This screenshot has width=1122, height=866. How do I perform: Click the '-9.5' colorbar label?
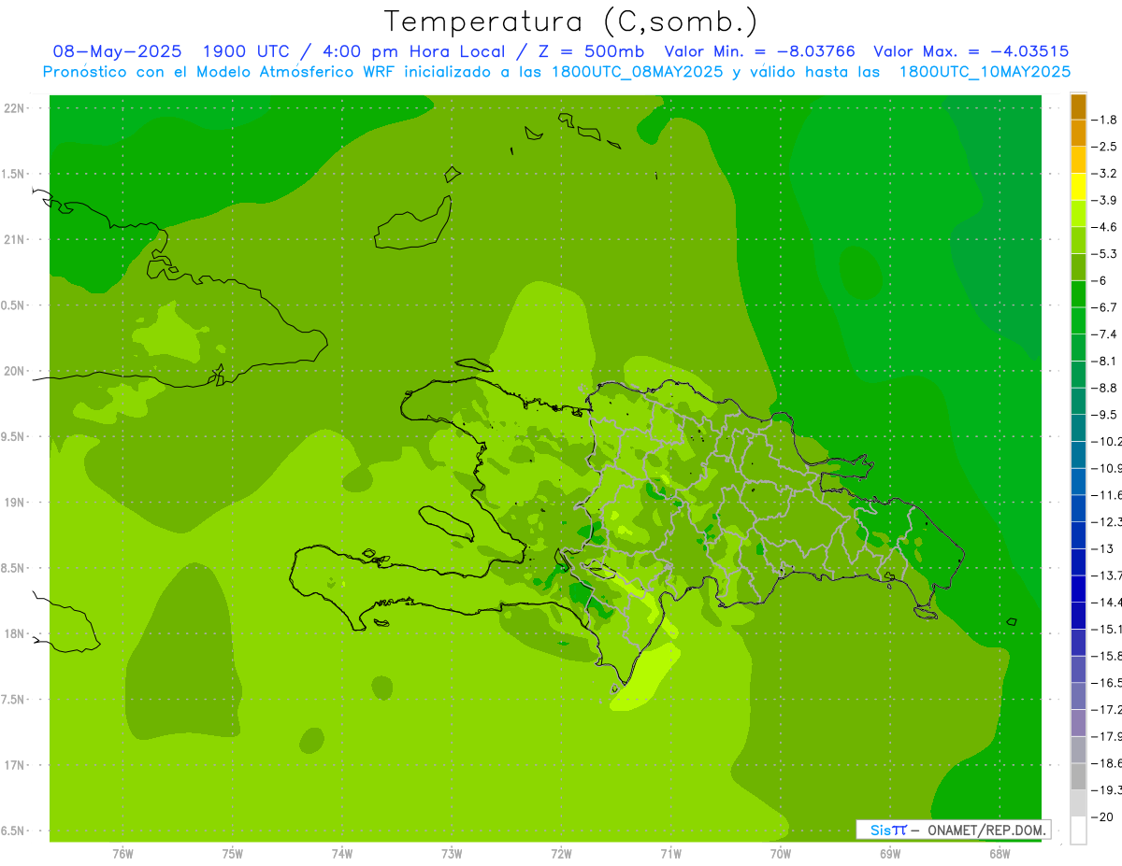(1105, 415)
